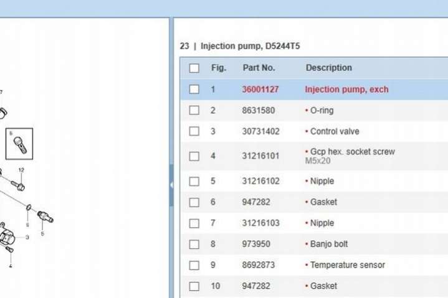Click the socket screw numbered 4 in the diagram
This screenshot has width=448, height=298.
[x=9, y=249]
